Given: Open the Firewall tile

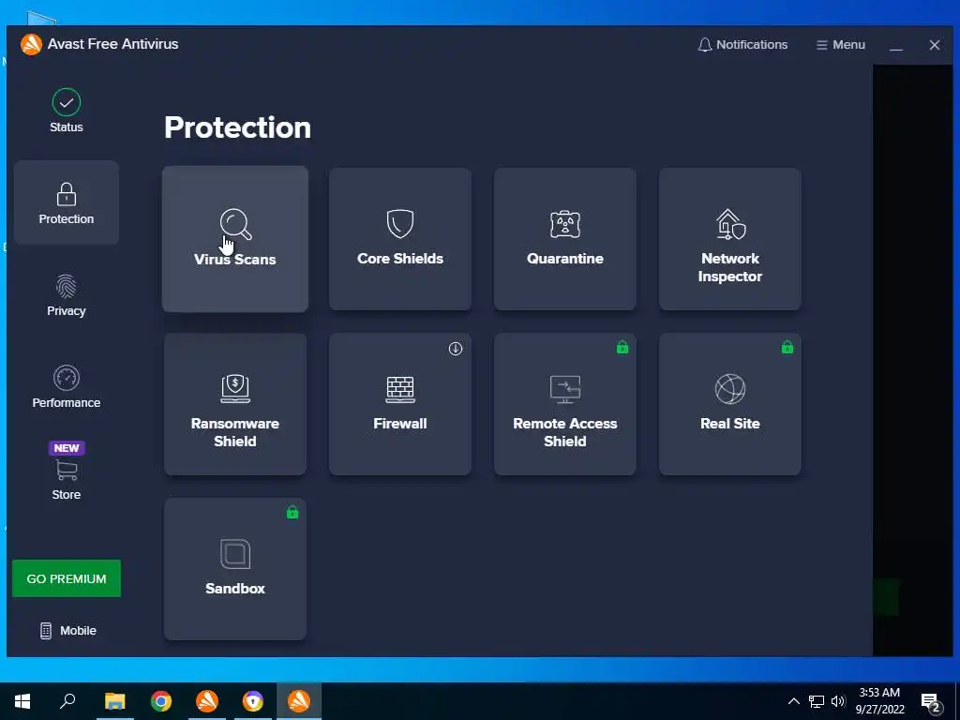Looking at the screenshot, I should pyautogui.click(x=399, y=404).
